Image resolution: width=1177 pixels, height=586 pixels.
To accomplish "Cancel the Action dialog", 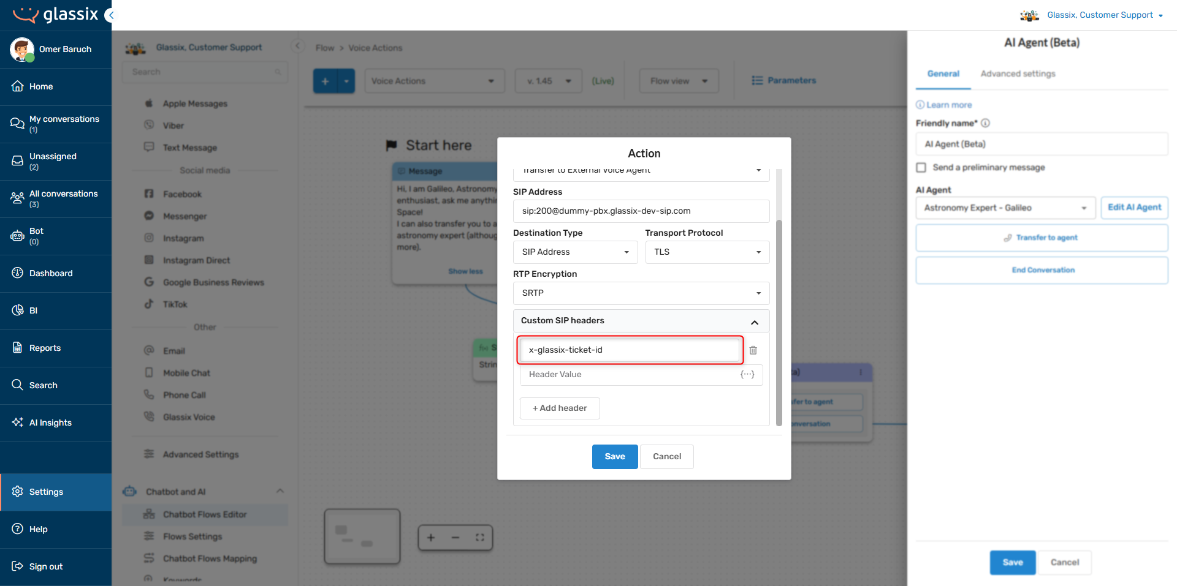I will [667, 457].
